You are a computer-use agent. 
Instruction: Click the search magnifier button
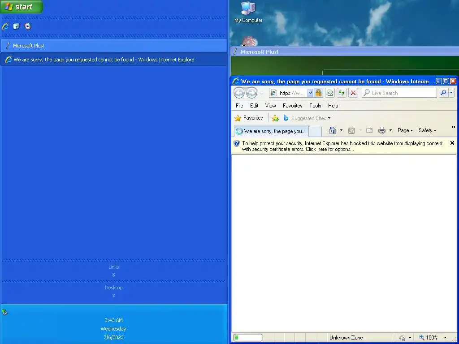click(x=443, y=93)
